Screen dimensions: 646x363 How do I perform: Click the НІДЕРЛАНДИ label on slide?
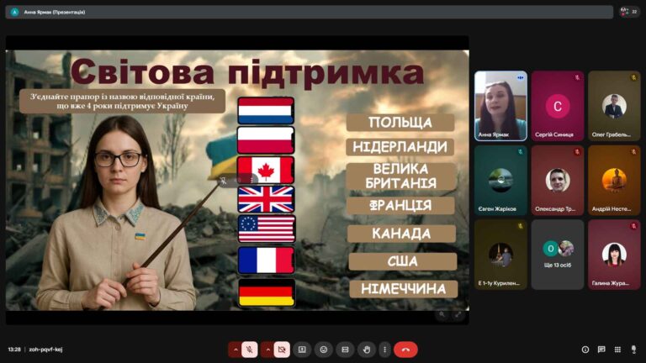tap(400, 147)
